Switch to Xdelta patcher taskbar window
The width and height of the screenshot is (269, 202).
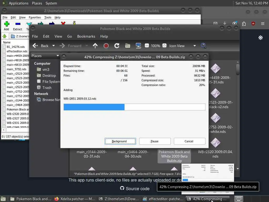[x=75, y=199]
